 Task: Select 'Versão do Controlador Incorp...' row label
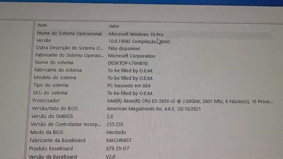[x=66, y=124]
